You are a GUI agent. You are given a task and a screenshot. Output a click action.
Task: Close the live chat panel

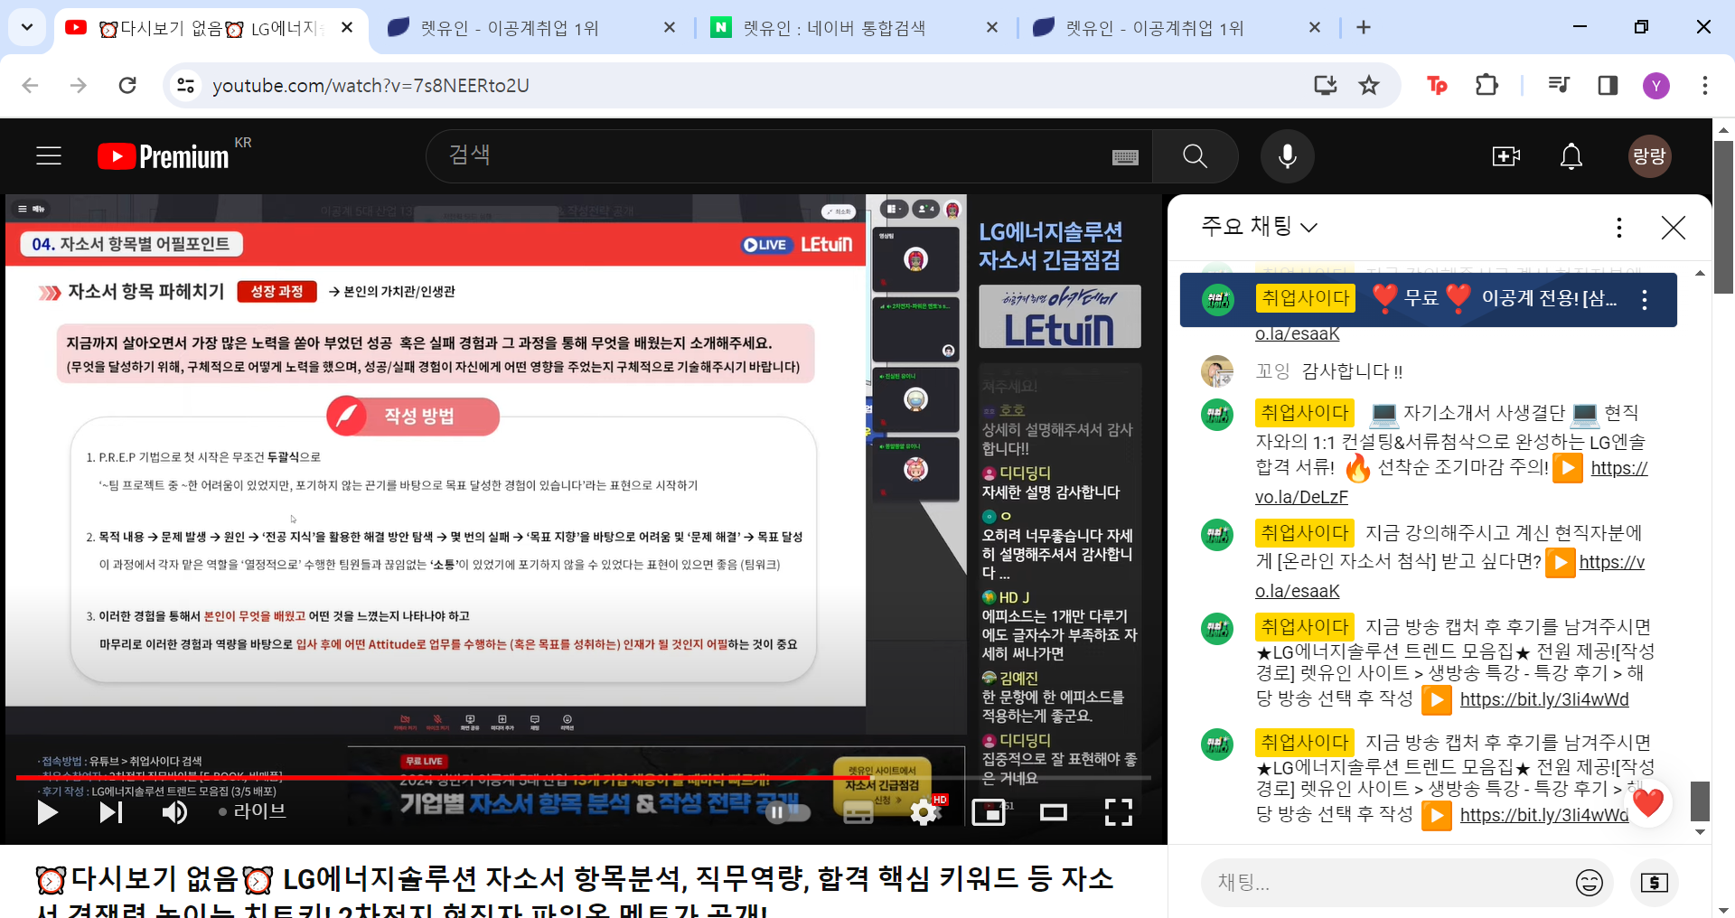(x=1673, y=227)
